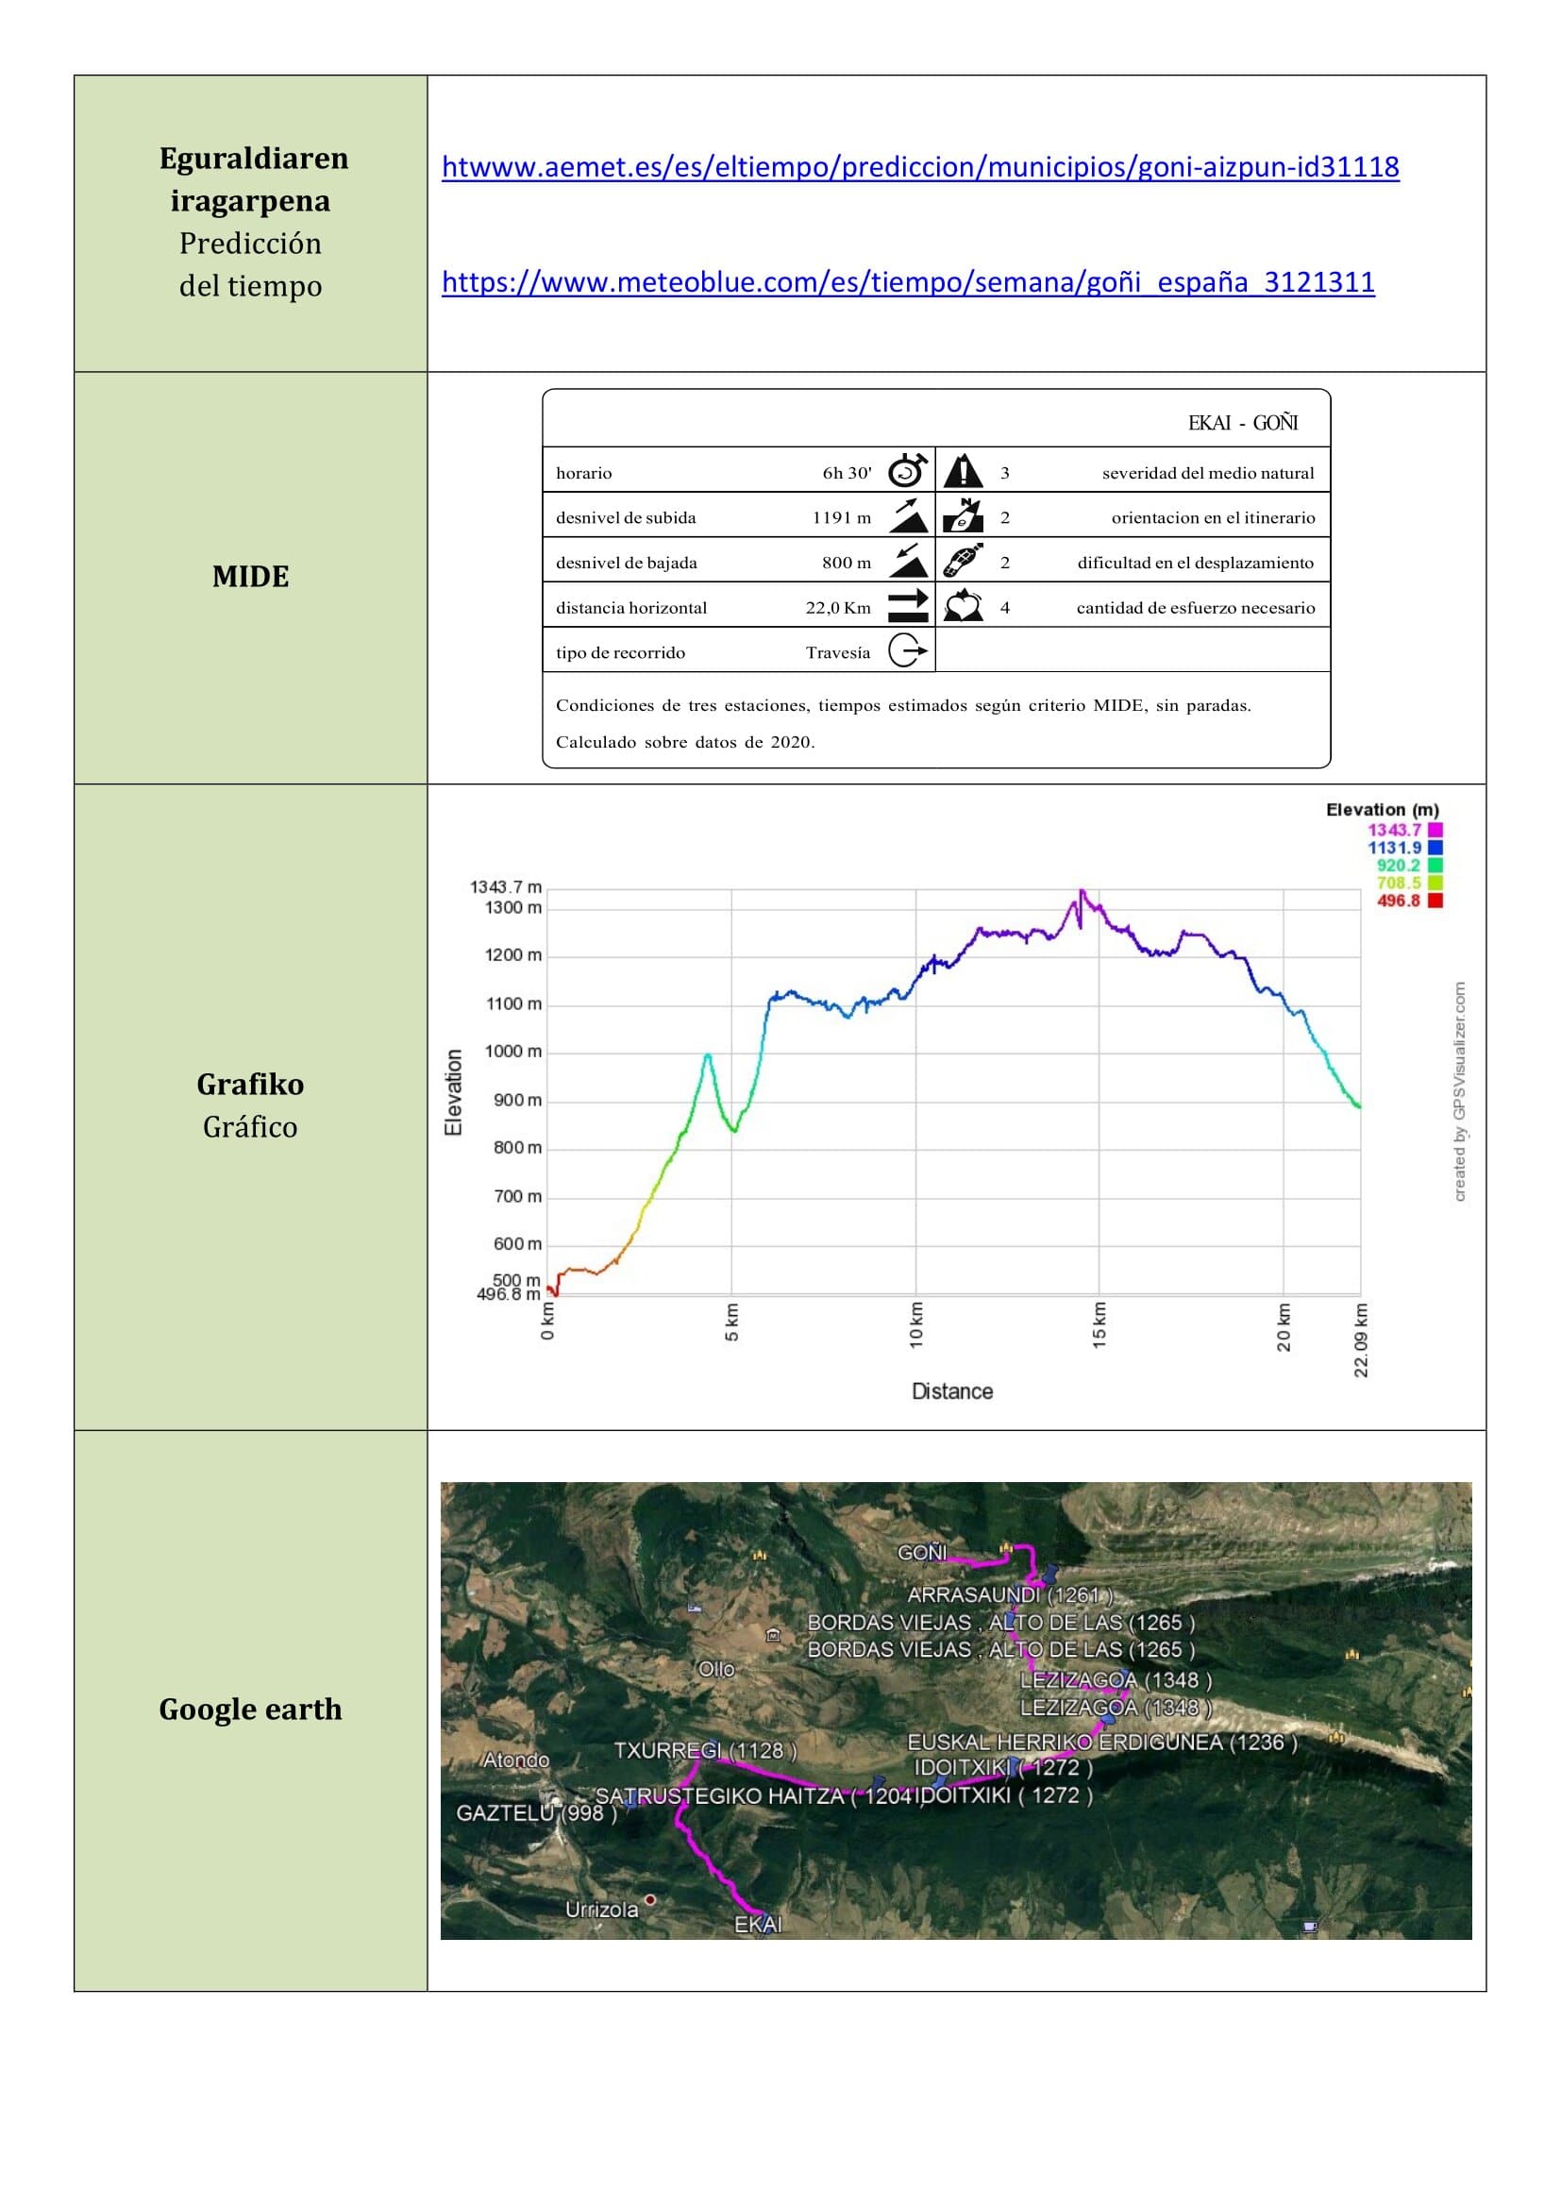Viewport: 1561px width, 2208px height.
Task: Click the GPSVisualizer.com credit text
Action: coord(1459,1091)
